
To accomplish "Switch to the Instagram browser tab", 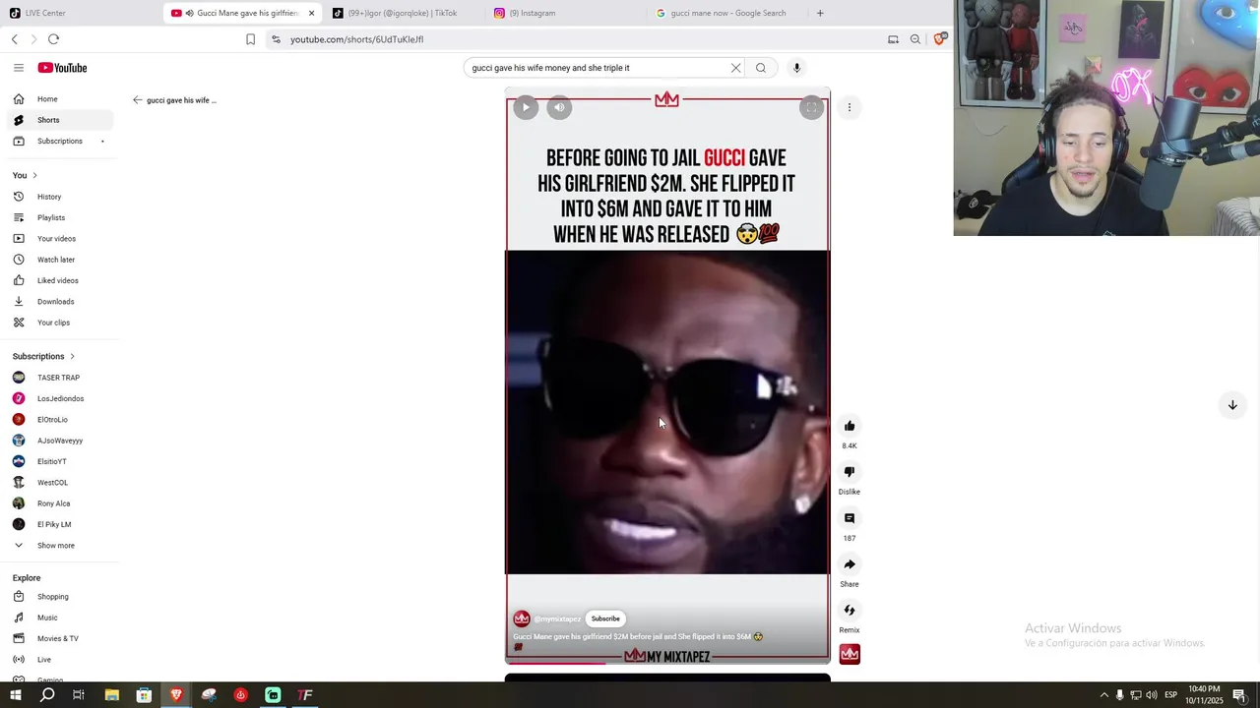I will (x=566, y=13).
